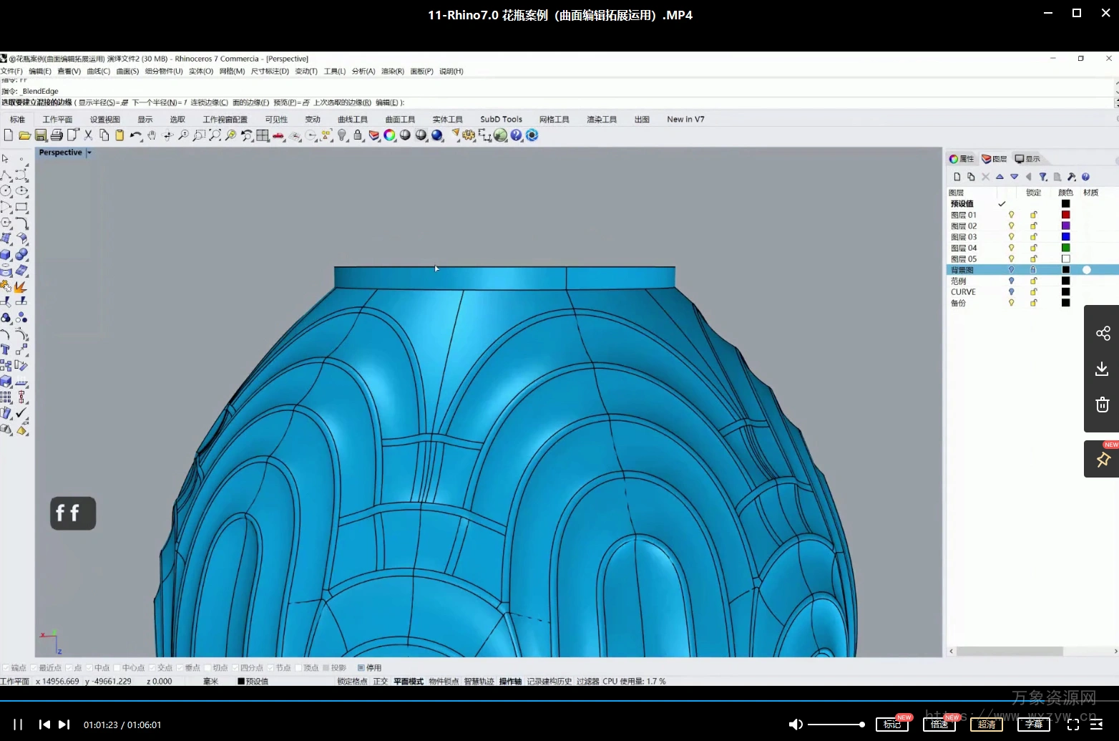This screenshot has height=741, width=1119.
Task: Open the 倍速 playback speed selector
Action: click(939, 725)
